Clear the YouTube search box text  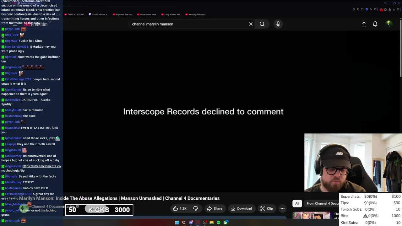(251, 24)
